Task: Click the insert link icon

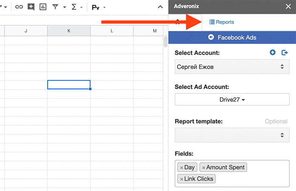Action: (x=19, y=7)
